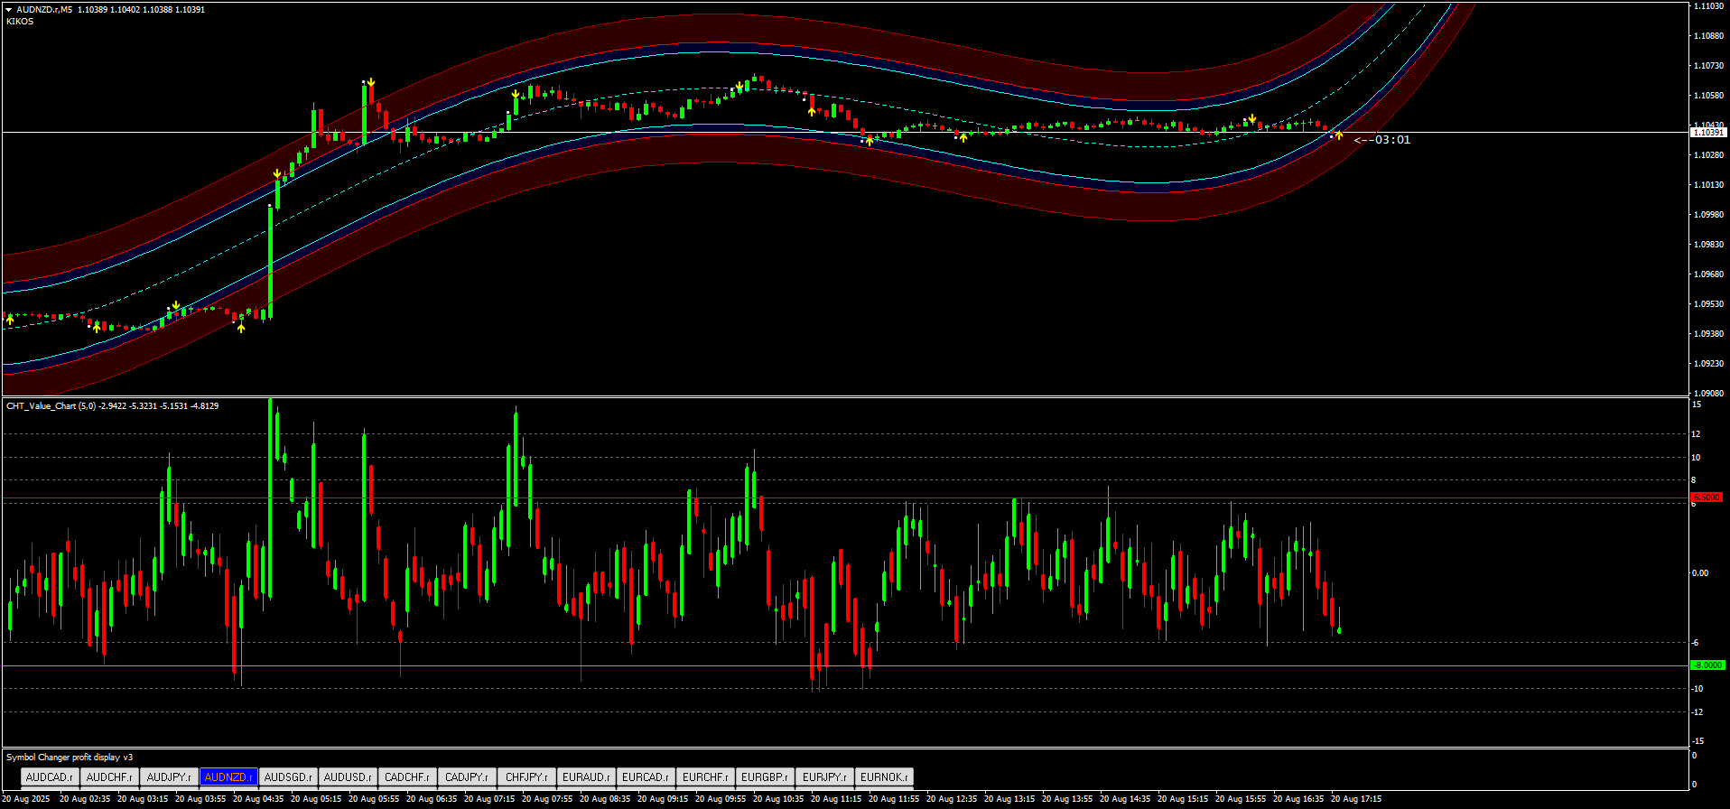This screenshot has width=1730, height=809.
Task: Click the leftmost yellow up arrow on the price chart
Action: click(10, 319)
